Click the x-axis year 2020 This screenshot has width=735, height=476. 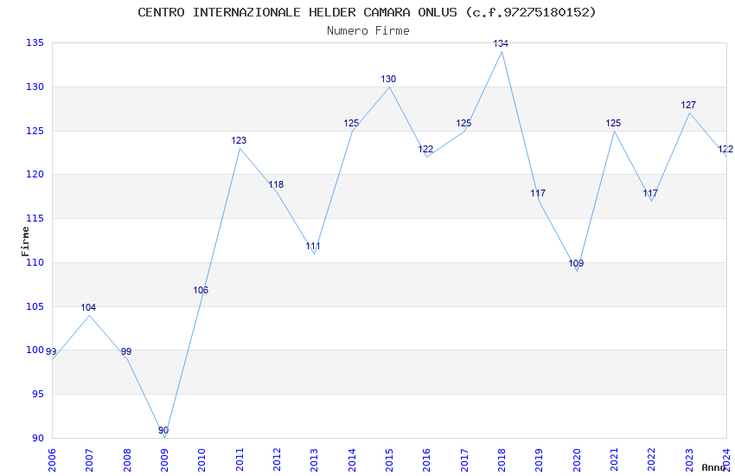[577, 460]
